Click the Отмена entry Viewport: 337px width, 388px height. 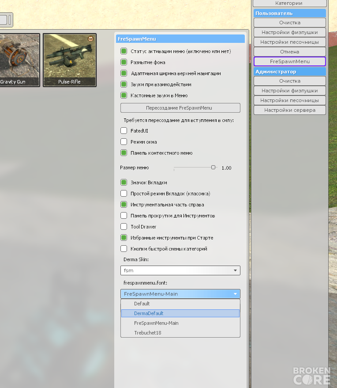coord(289,52)
